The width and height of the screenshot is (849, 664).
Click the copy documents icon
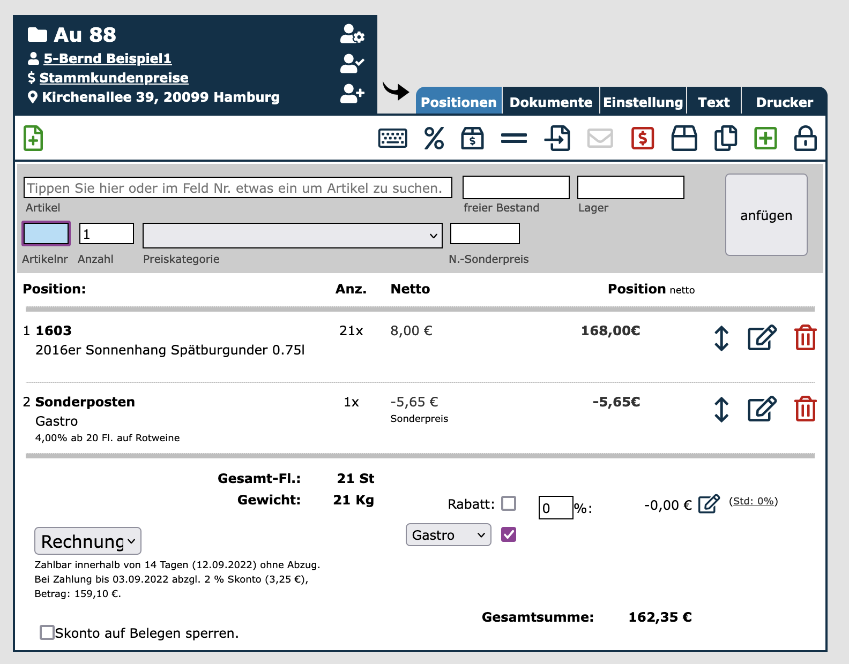click(x=725, y=138)
